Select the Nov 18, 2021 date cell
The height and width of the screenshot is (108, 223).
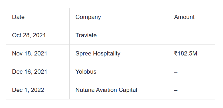click(x=29, y=54)
